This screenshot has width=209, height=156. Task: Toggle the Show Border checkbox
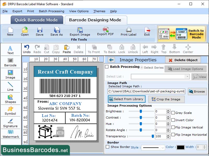pos(108,147)
